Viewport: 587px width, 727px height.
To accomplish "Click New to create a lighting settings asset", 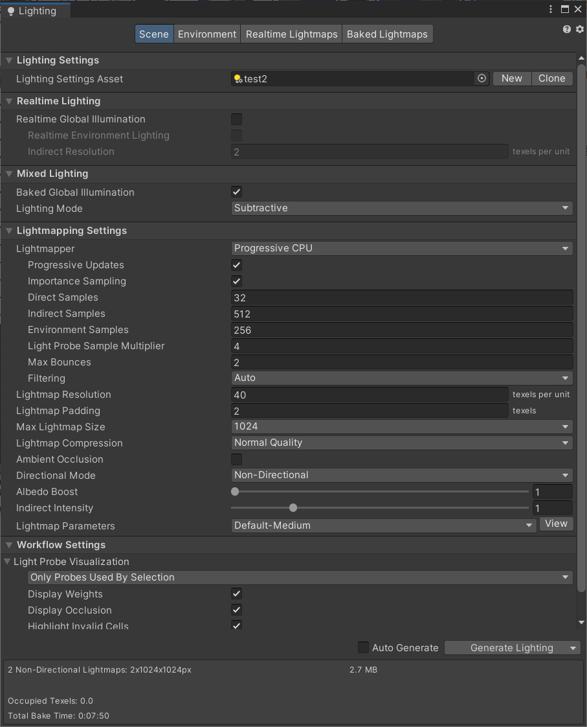I will (511, 78).
